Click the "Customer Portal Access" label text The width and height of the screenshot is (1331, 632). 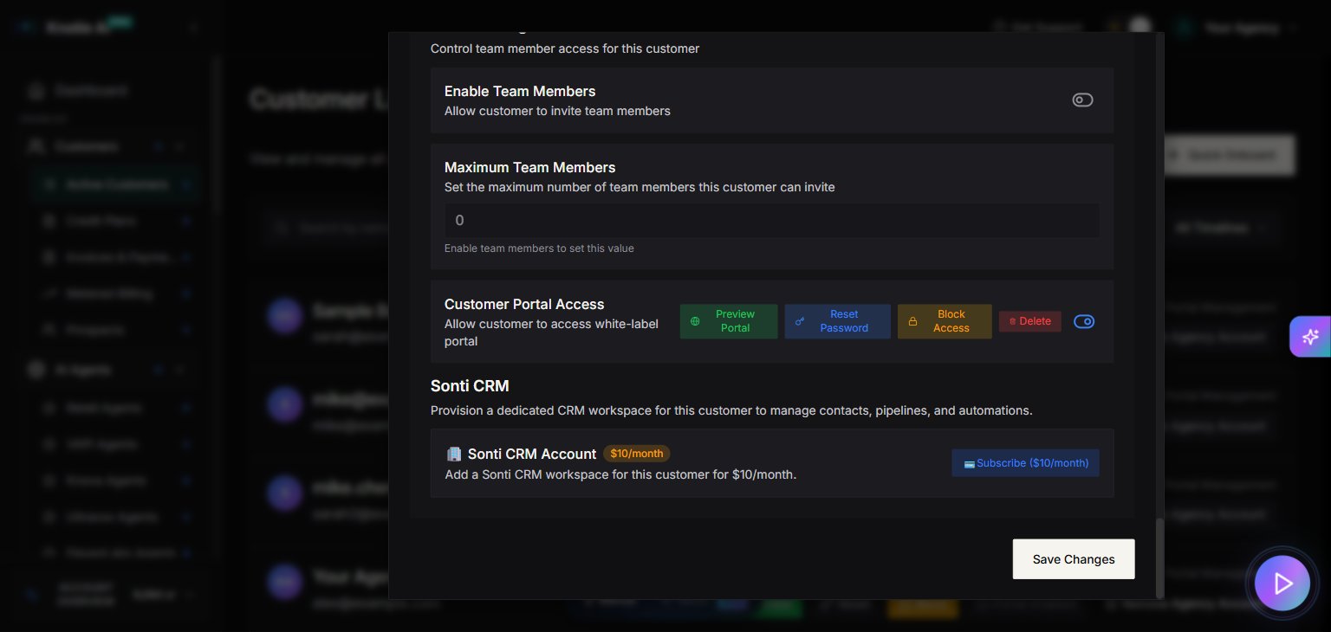click(524, 304)
